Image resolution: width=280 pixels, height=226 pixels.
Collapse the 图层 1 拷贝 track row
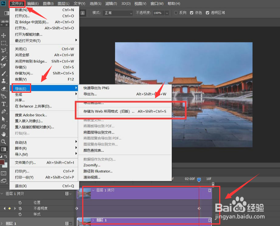click(x=2, y=194)
